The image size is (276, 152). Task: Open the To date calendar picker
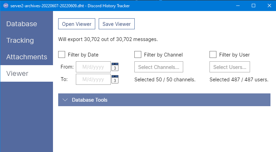click(x=115, y=79)
